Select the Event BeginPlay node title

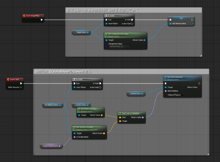click(x=33, y=16)
